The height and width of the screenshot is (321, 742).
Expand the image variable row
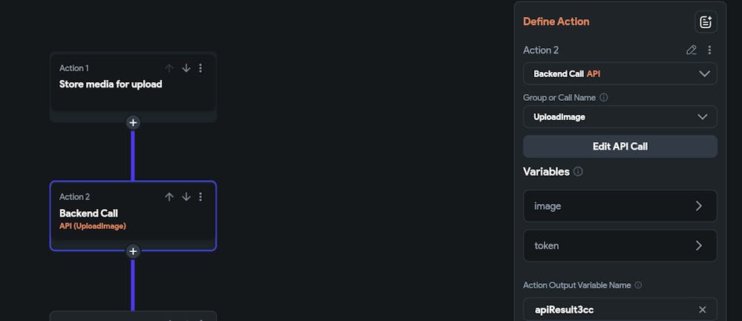click(x=620, y=206)
